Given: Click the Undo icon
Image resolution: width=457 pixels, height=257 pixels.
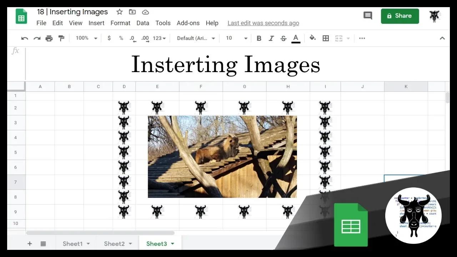Looking at the screenshot, I should (24, 38).
